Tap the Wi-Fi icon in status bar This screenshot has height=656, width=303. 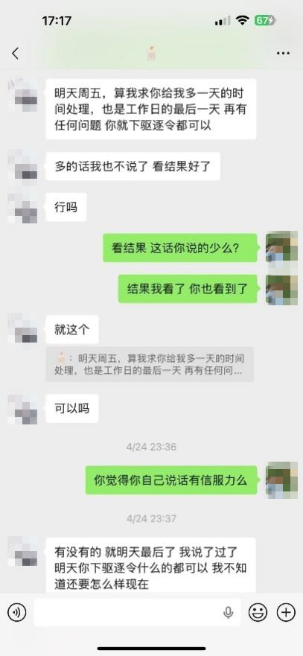coord(242,21)
